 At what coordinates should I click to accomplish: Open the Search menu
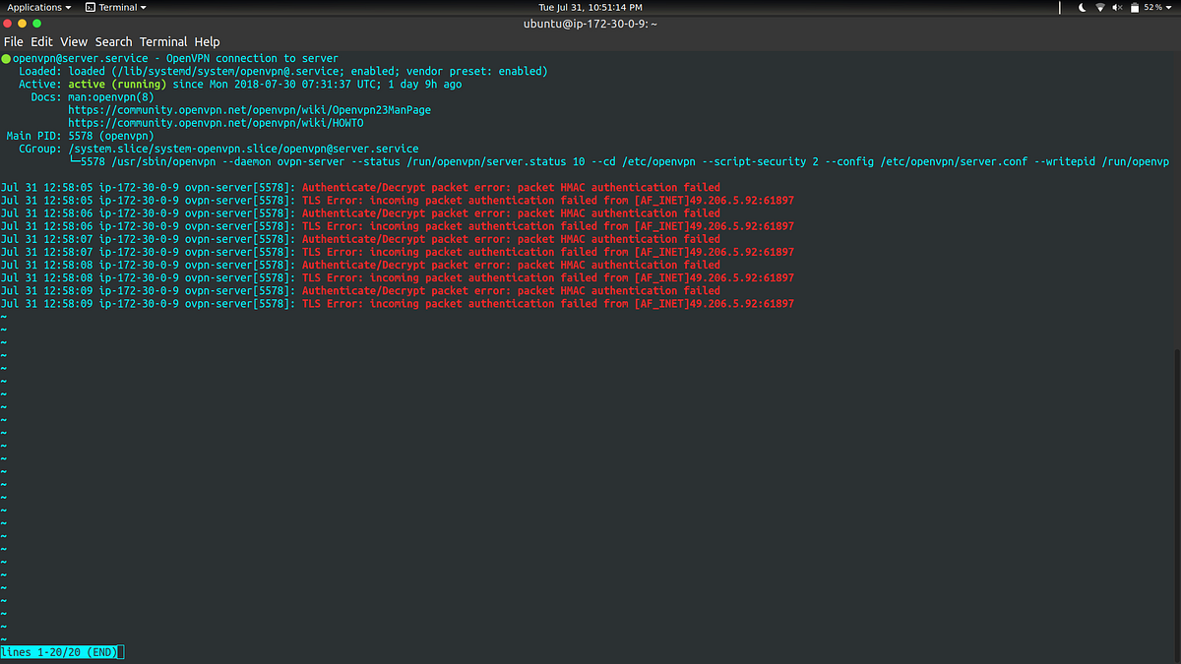pyautogui.click(x=113, y=41)
